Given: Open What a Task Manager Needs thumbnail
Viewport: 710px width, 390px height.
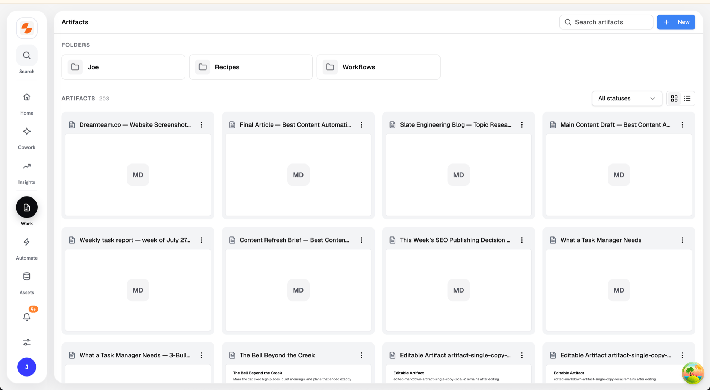Looking at the screenshot, I should (619, 290).
